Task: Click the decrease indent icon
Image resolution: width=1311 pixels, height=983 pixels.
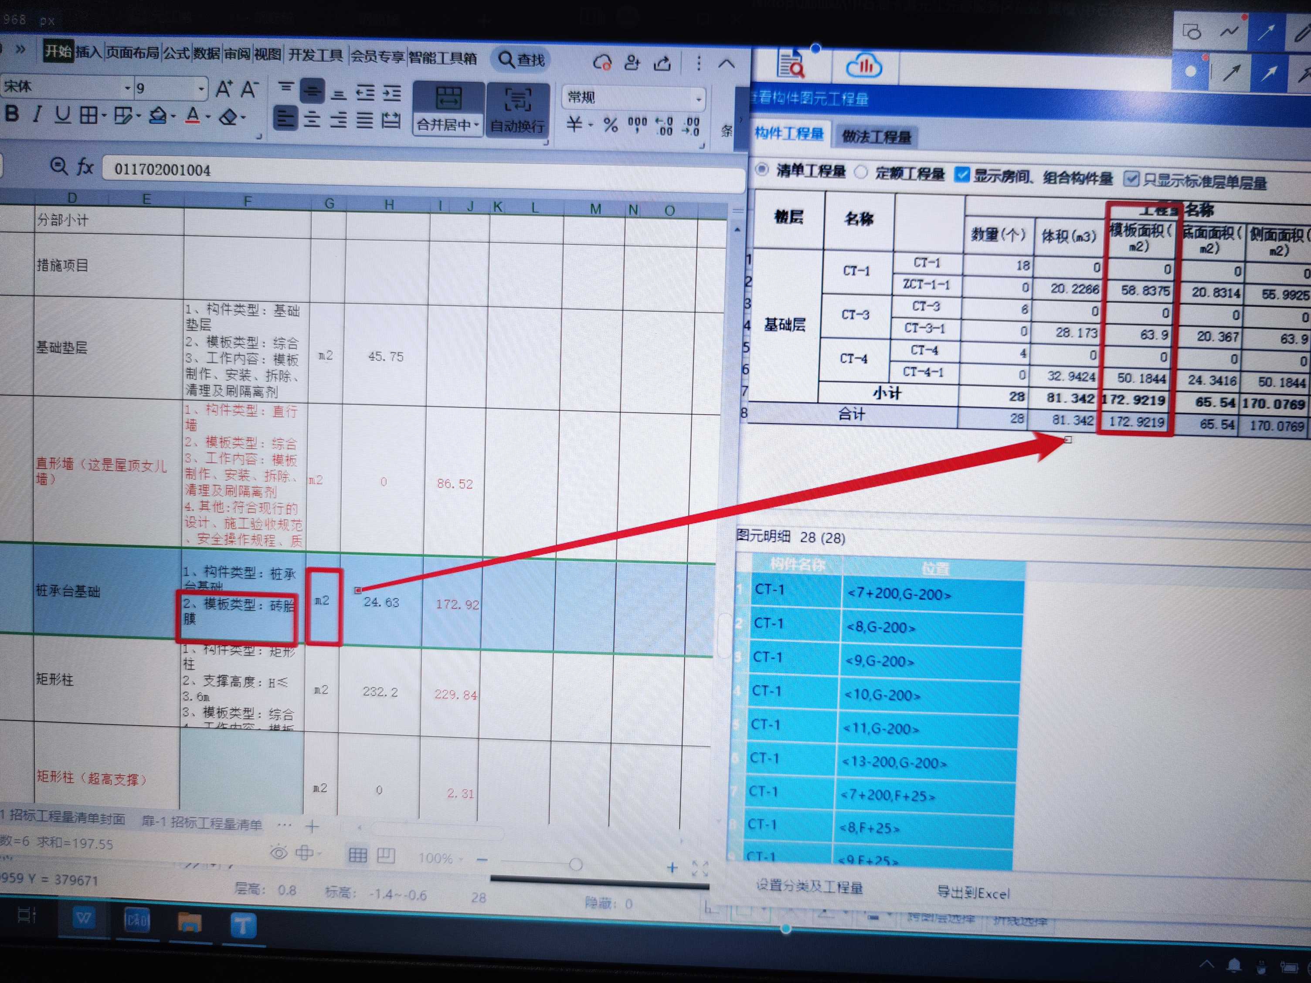Action: pos(365,92)
